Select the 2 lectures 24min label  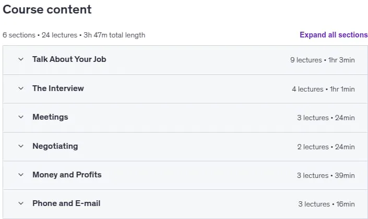(326, 147)
